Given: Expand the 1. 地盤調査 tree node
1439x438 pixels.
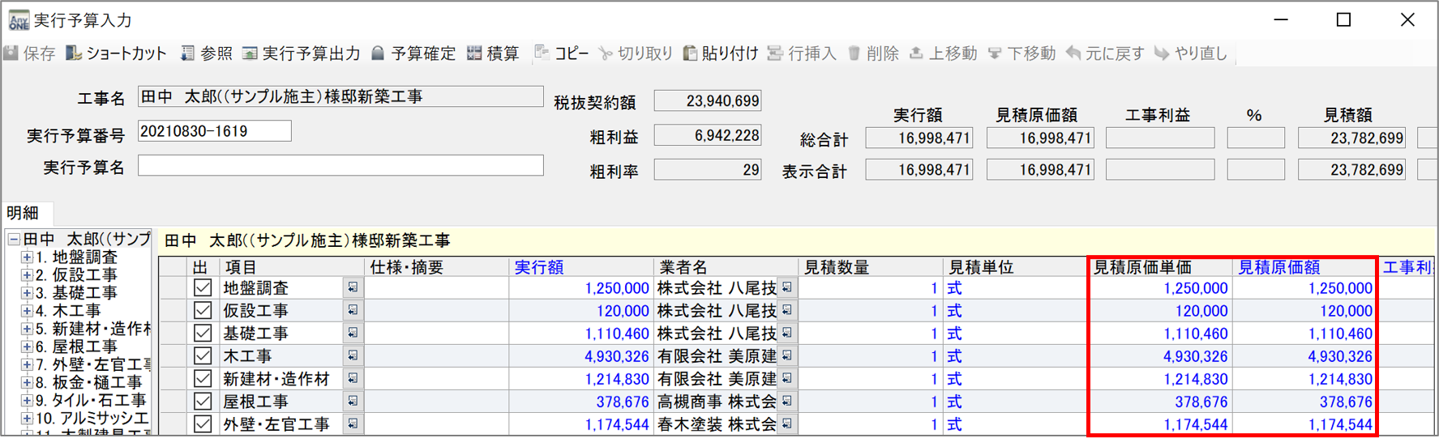Looking at the screenshot, I should 27,257.
